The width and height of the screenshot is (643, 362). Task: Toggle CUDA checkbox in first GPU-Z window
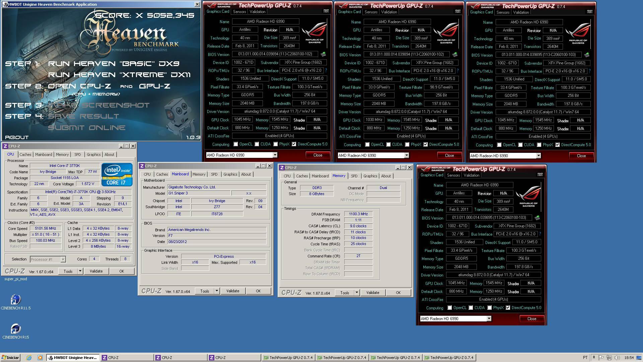tap(257, 144)
